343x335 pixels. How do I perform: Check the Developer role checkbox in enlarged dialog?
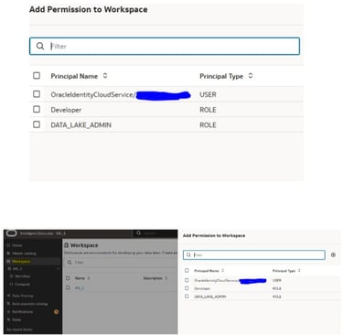(37, 109)
